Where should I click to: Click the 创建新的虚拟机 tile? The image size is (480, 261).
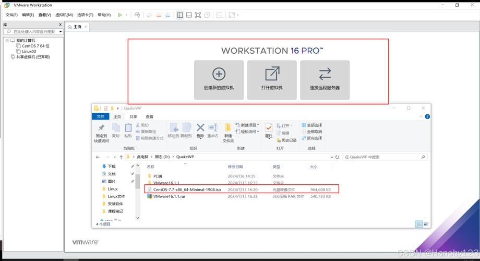pyautogui.click(x=219, y=80)
